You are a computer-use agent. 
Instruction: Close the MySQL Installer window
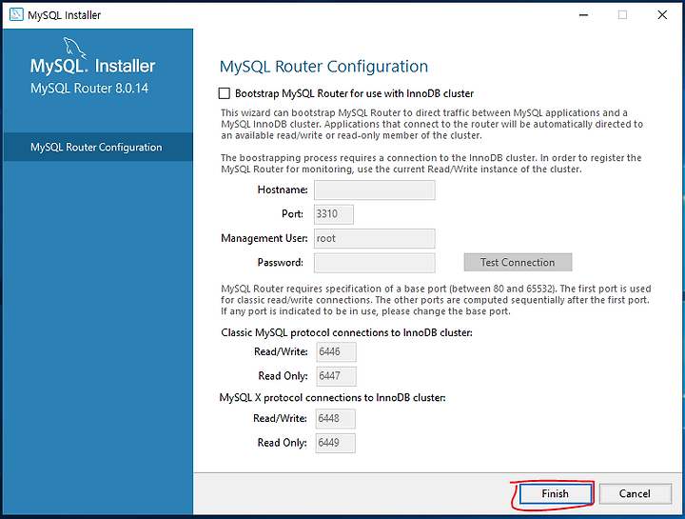pyautogui.click(x=662, y=15)
